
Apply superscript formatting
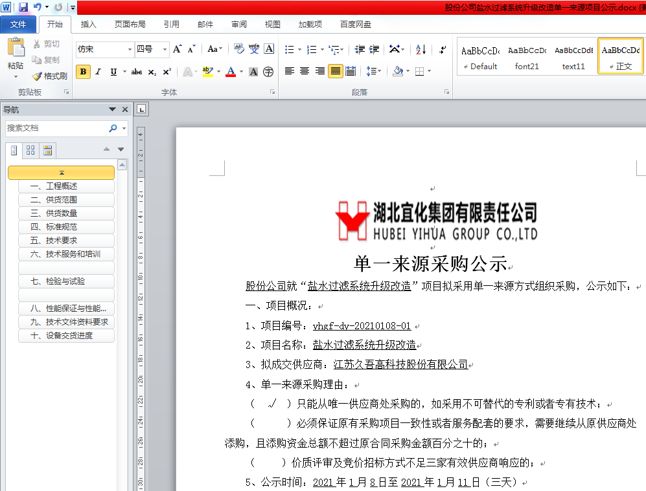tap(167, 72)
